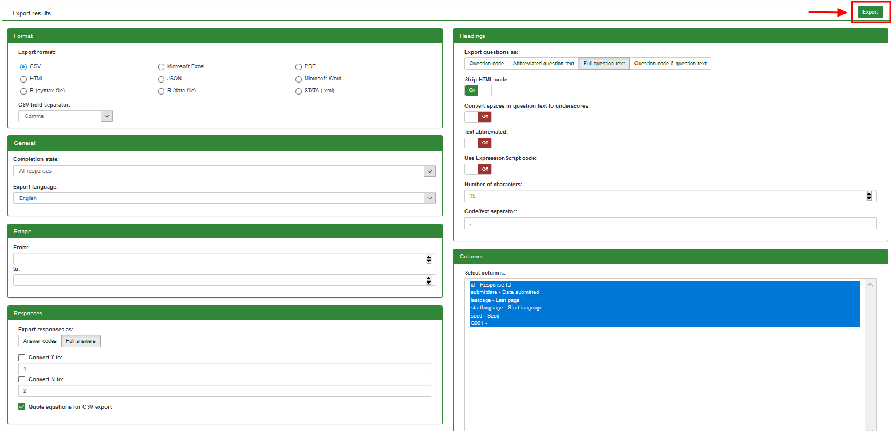This screenshot has width=891, height=431.
Task: Adjust the to field spinner arrows
Action: [429, 280]
